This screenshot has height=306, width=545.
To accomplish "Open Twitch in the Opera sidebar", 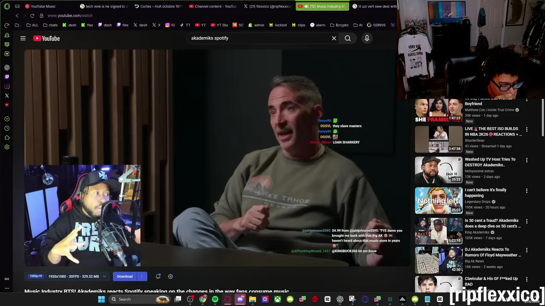I will pos(7,77).
